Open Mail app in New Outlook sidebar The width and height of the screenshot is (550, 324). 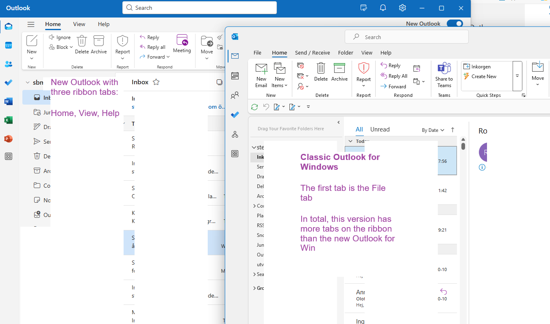coord(9,27)
